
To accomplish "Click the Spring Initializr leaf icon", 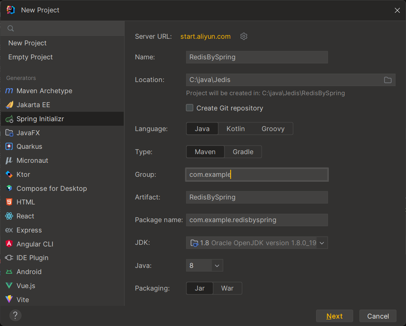I will point(9,119).
